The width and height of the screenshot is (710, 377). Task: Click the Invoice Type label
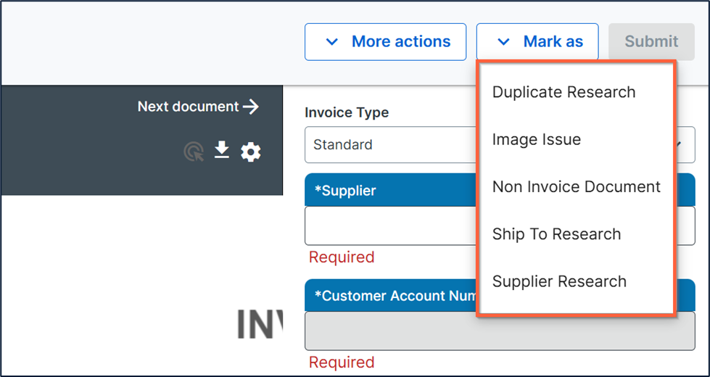click(347, 112)
